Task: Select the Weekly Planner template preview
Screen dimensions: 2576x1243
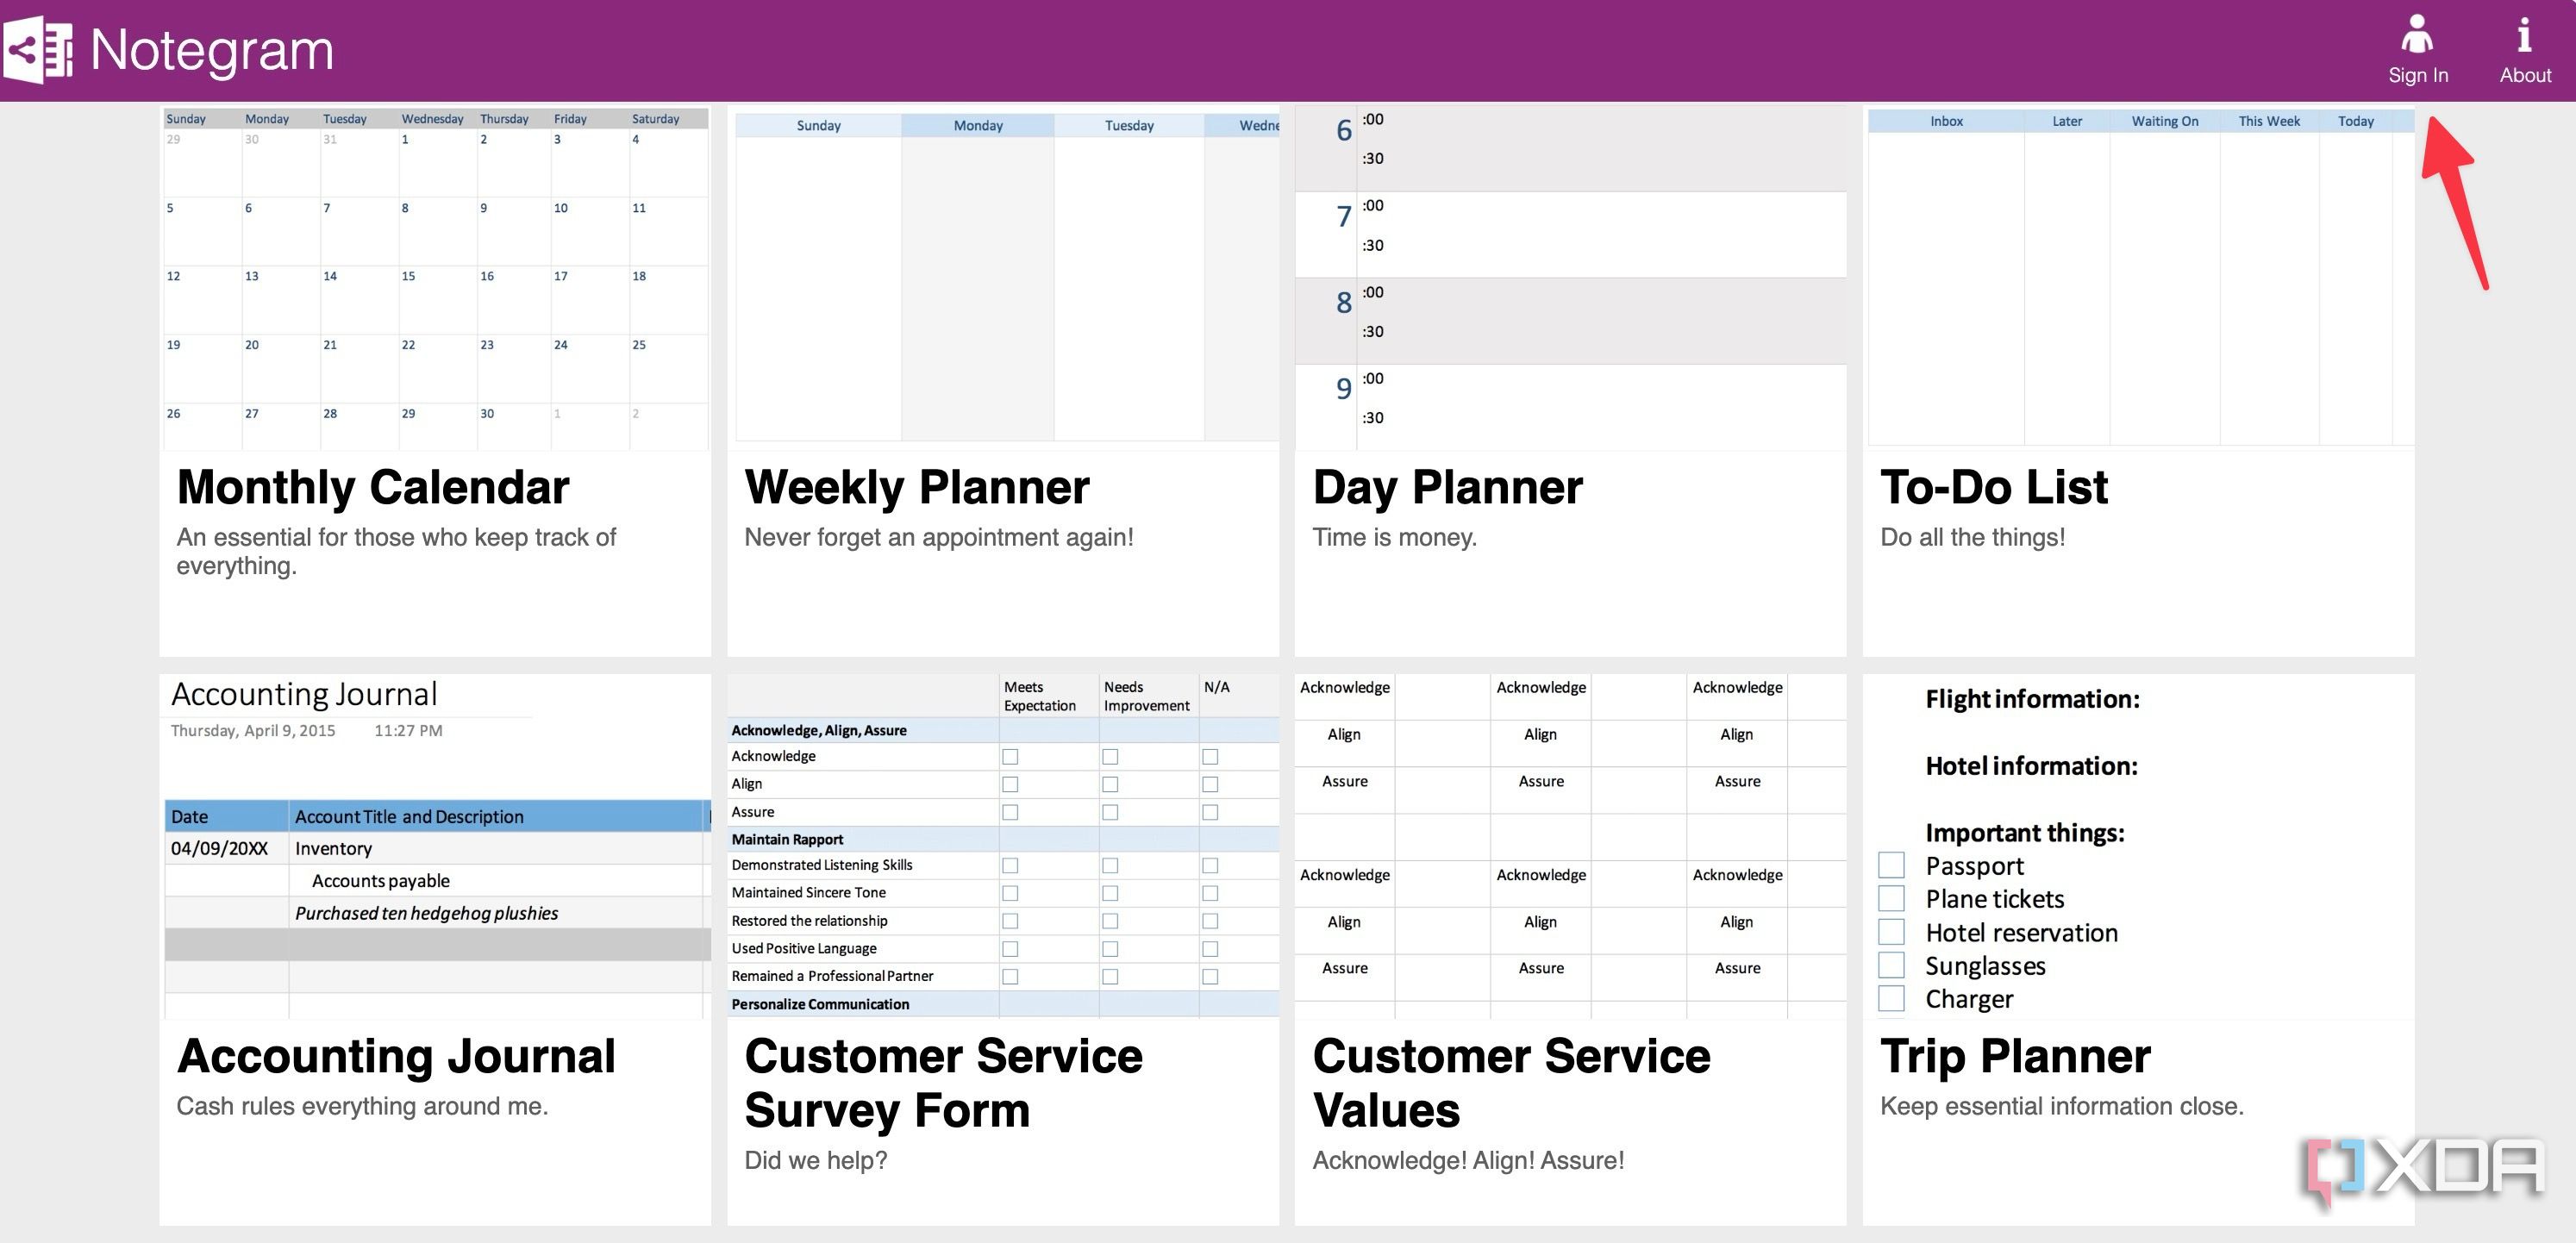Action: point(1003,278)
